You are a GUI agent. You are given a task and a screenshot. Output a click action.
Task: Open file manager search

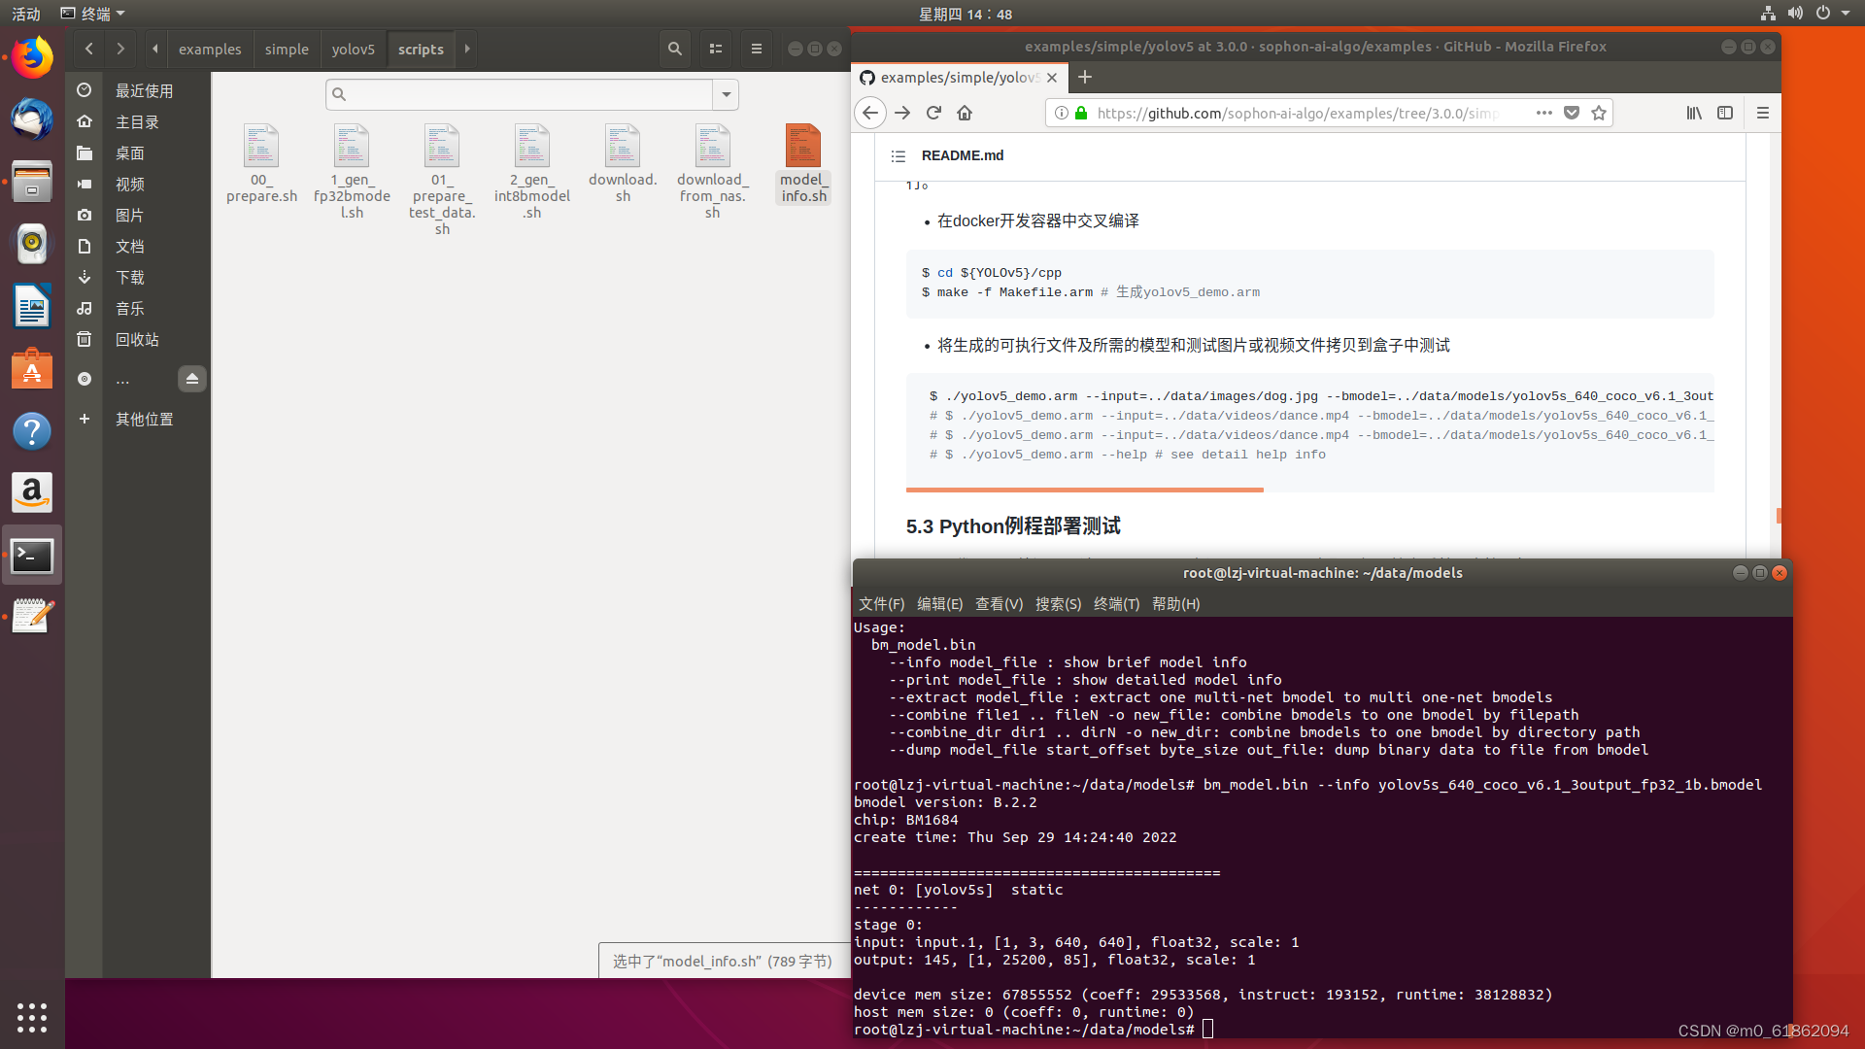[674, 49]
